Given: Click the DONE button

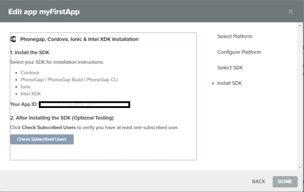Looking at the screenshot, I should coord(285,181).
